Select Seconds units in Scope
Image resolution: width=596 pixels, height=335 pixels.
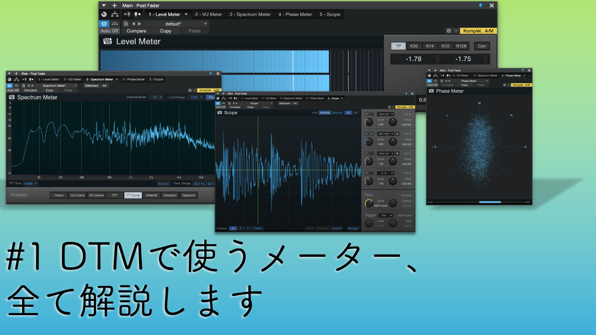337,113
